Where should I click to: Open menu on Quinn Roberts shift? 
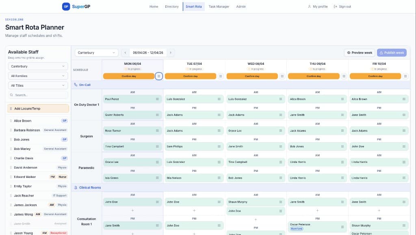coord(157,115)
